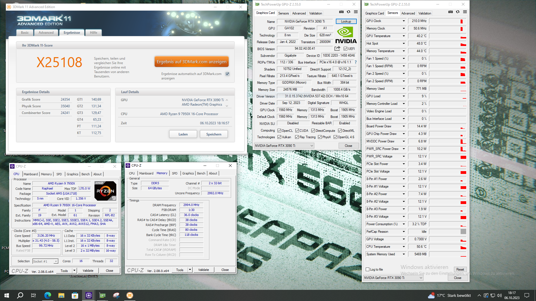This screenshot has width=536, height=301.
Task: Toggle the DirectCompute checkbox
Action: (313, 131)
